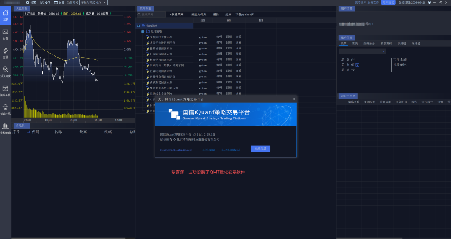The height and width of the screenshot is (239, 451).
Task: Click the 系统信息 button in about dialog
Action: coord(260,149)
